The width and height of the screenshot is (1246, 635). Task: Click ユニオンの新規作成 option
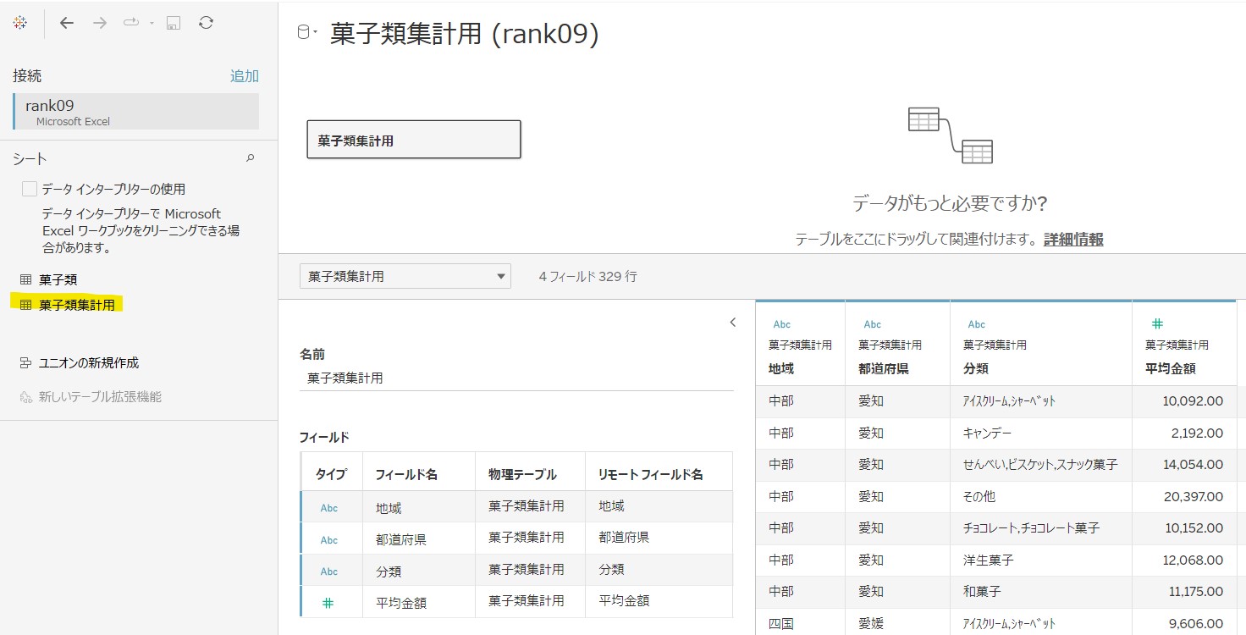pos(88,363)
